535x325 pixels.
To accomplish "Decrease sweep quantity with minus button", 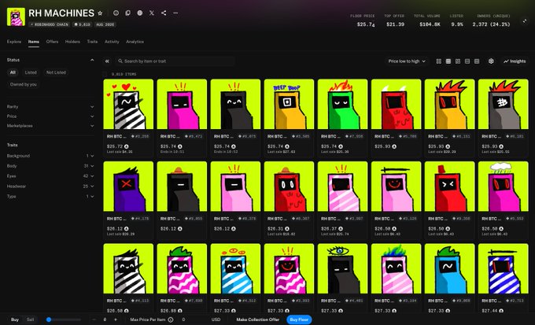I will (x=94, y=319).
